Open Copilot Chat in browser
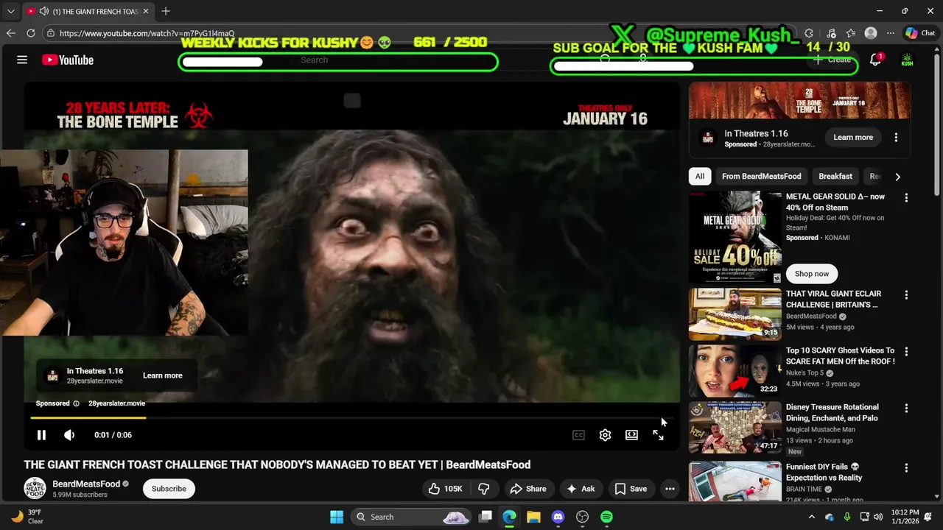Image resolution: width=943 pixels, height=530 pixels. pyautogui.click(x=920, y=33)
